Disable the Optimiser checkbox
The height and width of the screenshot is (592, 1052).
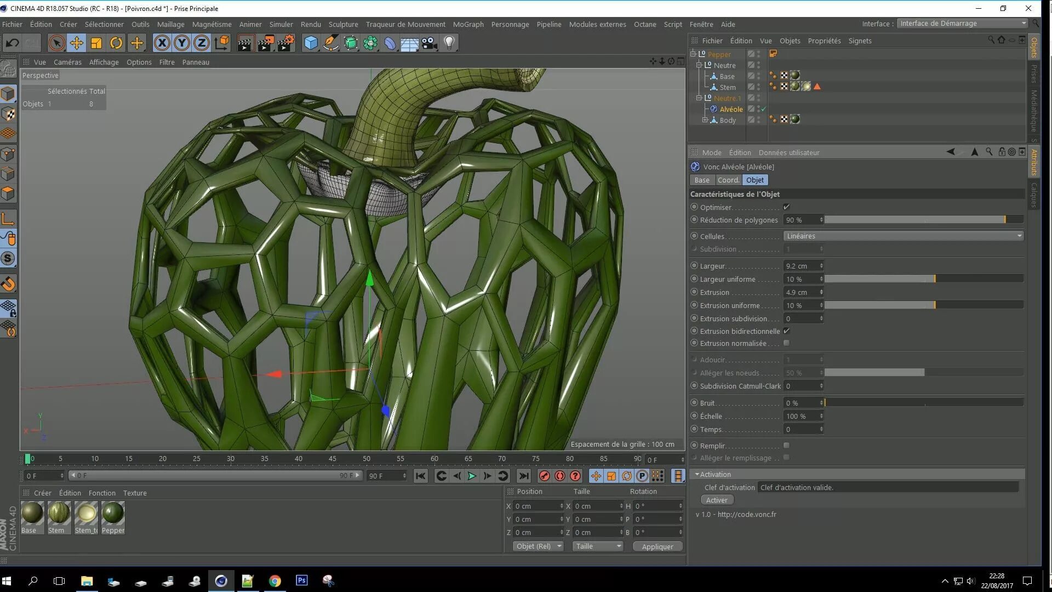click(786, 207)
